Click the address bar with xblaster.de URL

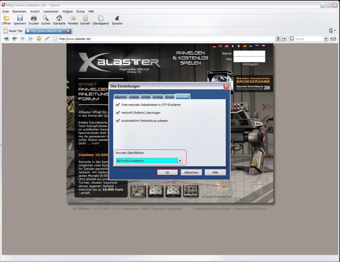point(164,39)
